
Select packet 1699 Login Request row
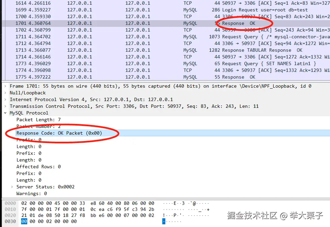tap(166, 10)
